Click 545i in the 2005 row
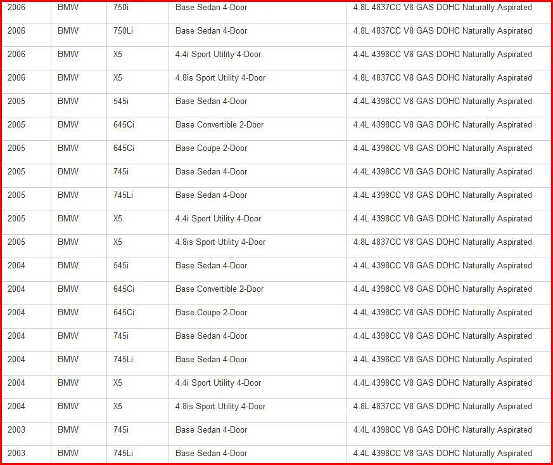The image size is (553, 465). [x=120, y=102]
